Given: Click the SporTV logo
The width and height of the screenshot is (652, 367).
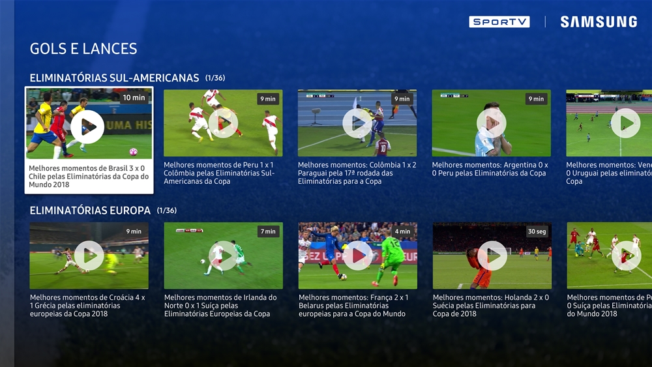Looking at the screenshot, I should [499, 22].
